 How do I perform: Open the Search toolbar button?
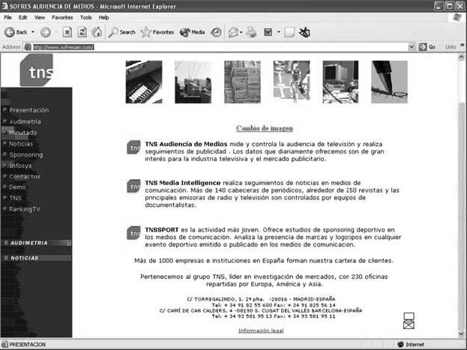coord(122,32)
